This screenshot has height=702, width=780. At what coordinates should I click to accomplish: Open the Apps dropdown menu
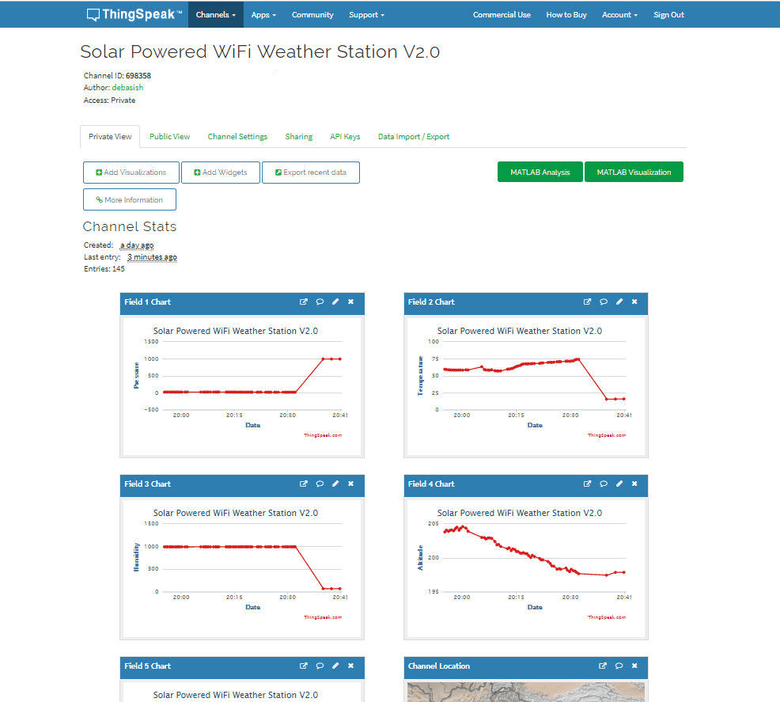tap(263, 14)
